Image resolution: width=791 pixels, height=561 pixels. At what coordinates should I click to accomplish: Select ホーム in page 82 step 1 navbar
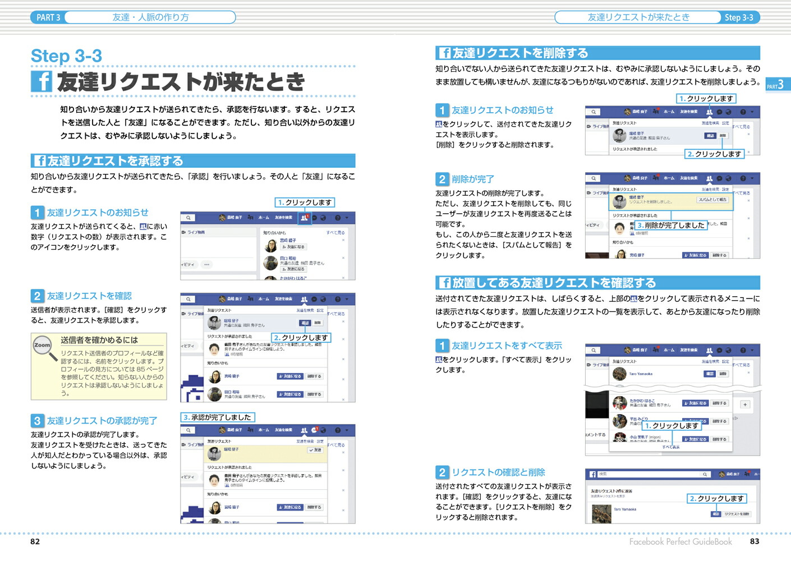pyautogui.click(x=264, y=218)
